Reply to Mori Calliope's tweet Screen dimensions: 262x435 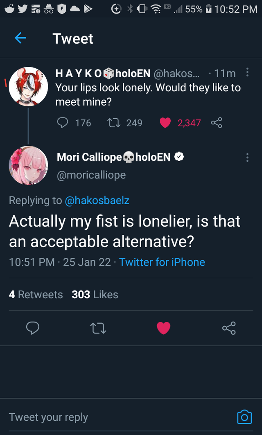pyautogui.click(x=33, y=328)
